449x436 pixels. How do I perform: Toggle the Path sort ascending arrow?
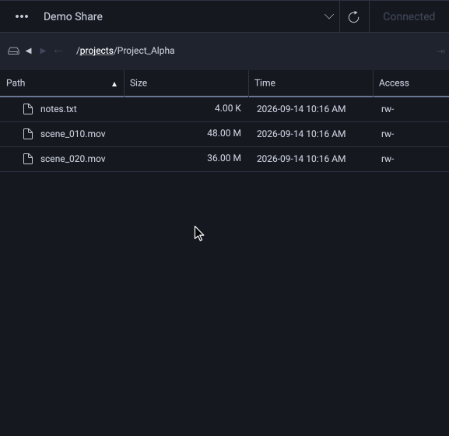point(114,84)
